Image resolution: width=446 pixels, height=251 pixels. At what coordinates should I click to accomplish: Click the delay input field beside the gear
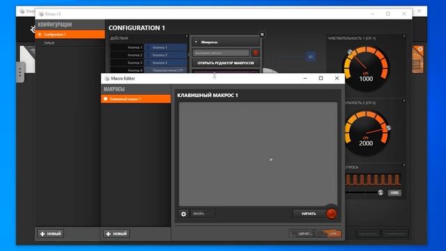[x=203, y=214]
